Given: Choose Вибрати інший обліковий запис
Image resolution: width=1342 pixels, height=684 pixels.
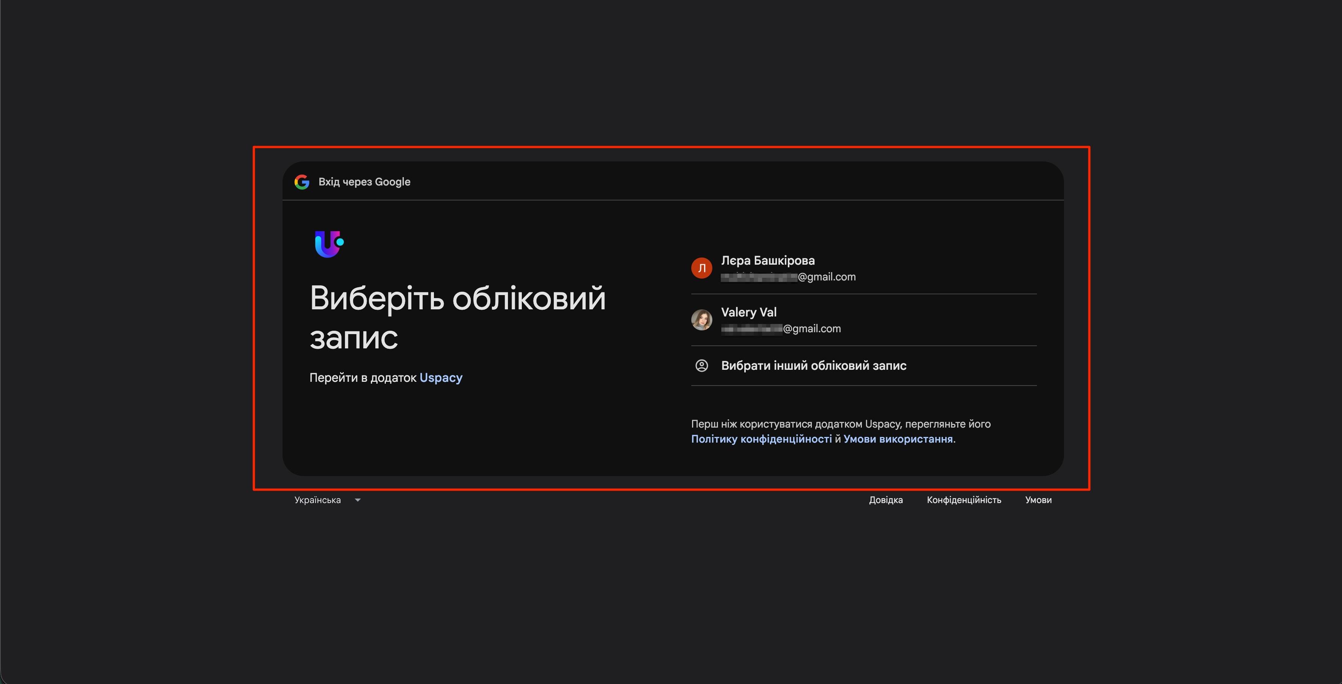Looking at the screenshot, I should 864,365.
